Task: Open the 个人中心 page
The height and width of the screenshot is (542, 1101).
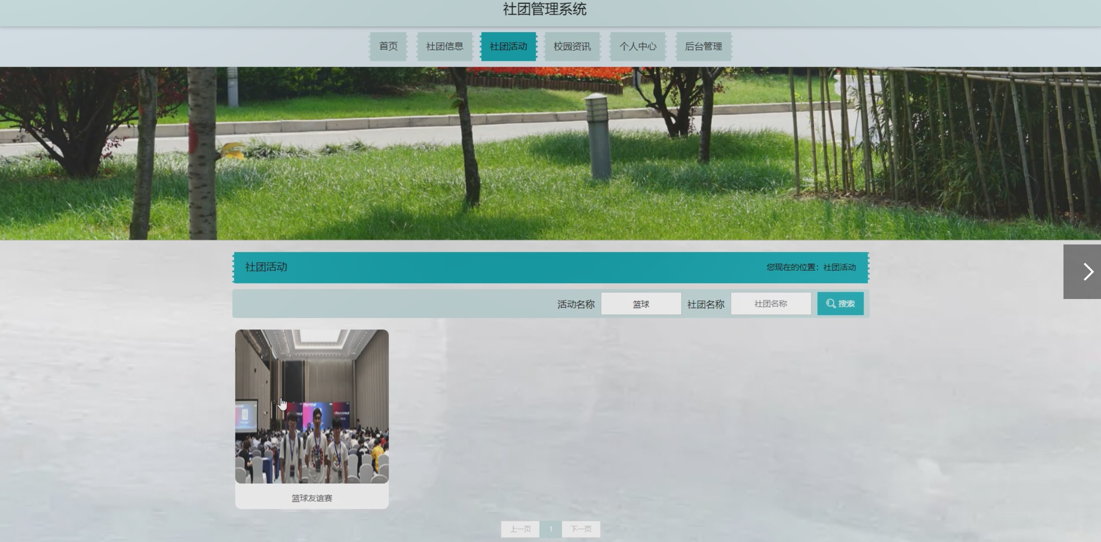Action: 637,47
